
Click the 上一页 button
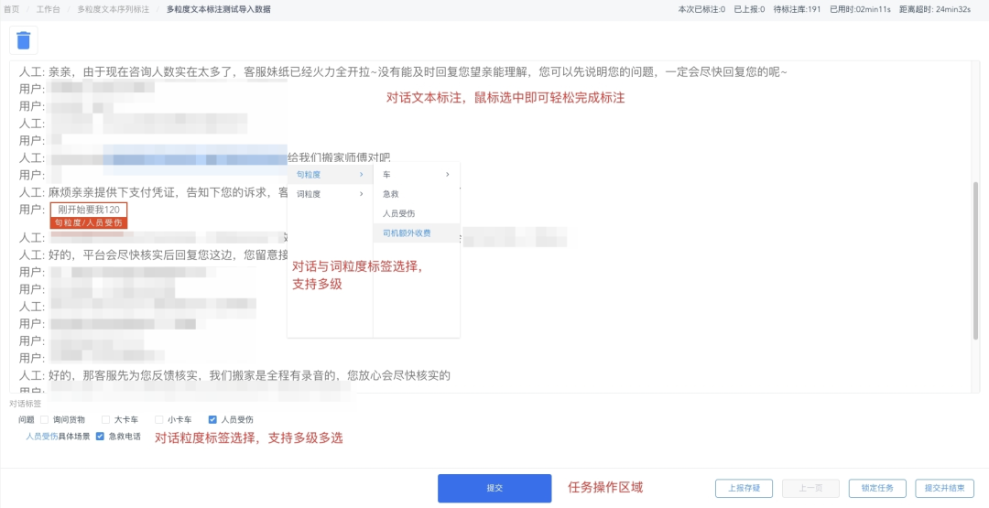coord(810,489)
